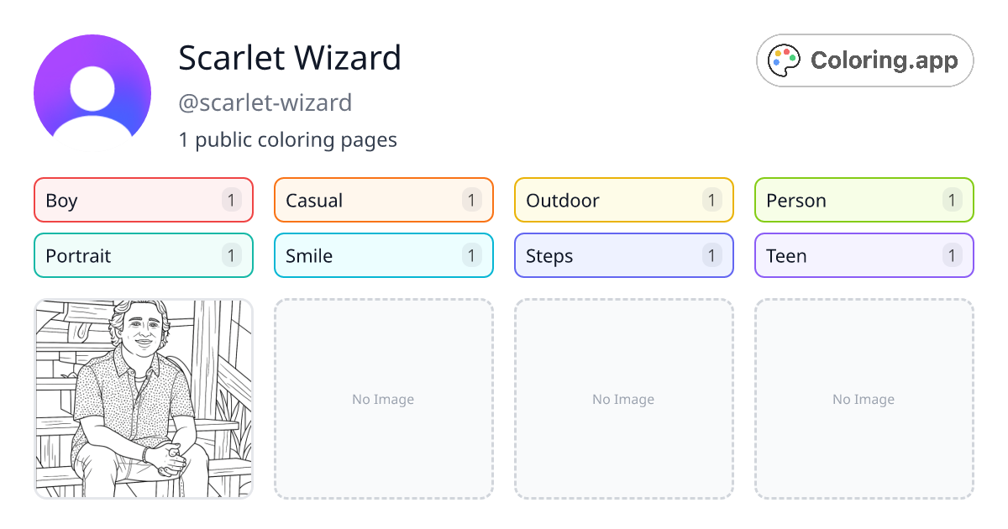
Task: Open the Casual tag chip
Action: point(383,200)
